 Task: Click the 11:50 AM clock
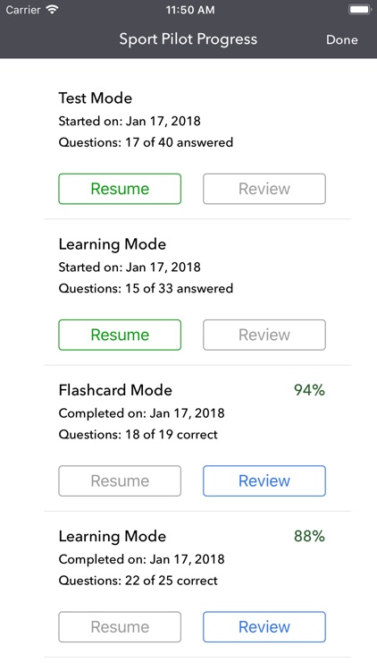pos(190,10)
